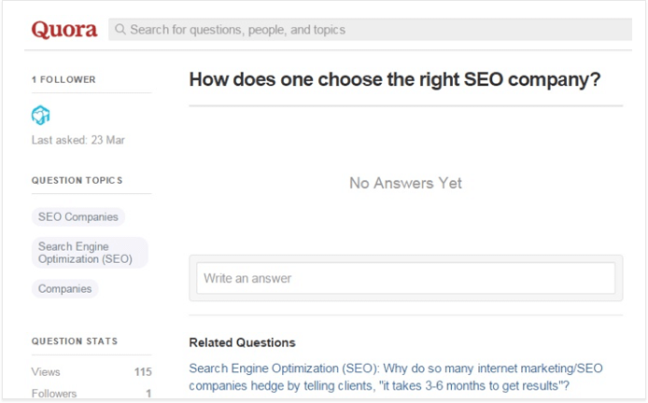
Task: Click the Last asked 23 Mar text
Action: point(78,140)
